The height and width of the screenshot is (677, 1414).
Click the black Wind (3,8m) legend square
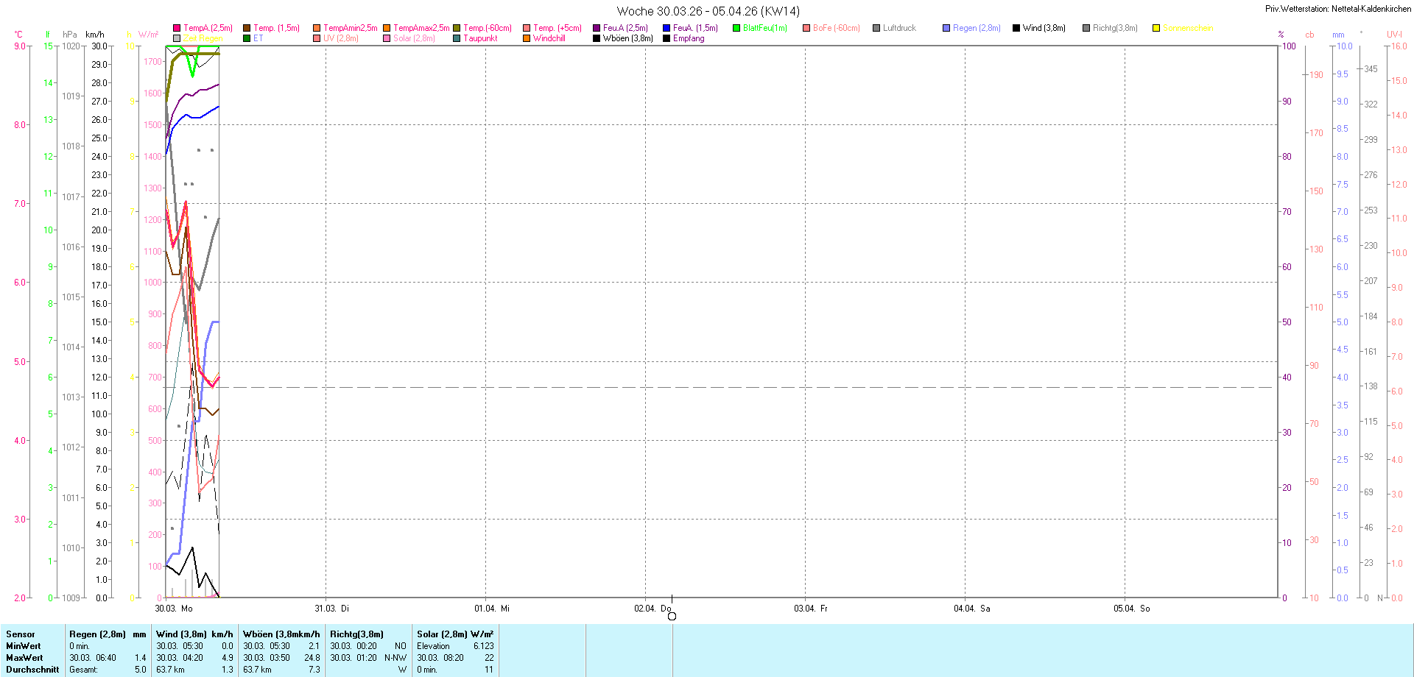(1016, 29)
